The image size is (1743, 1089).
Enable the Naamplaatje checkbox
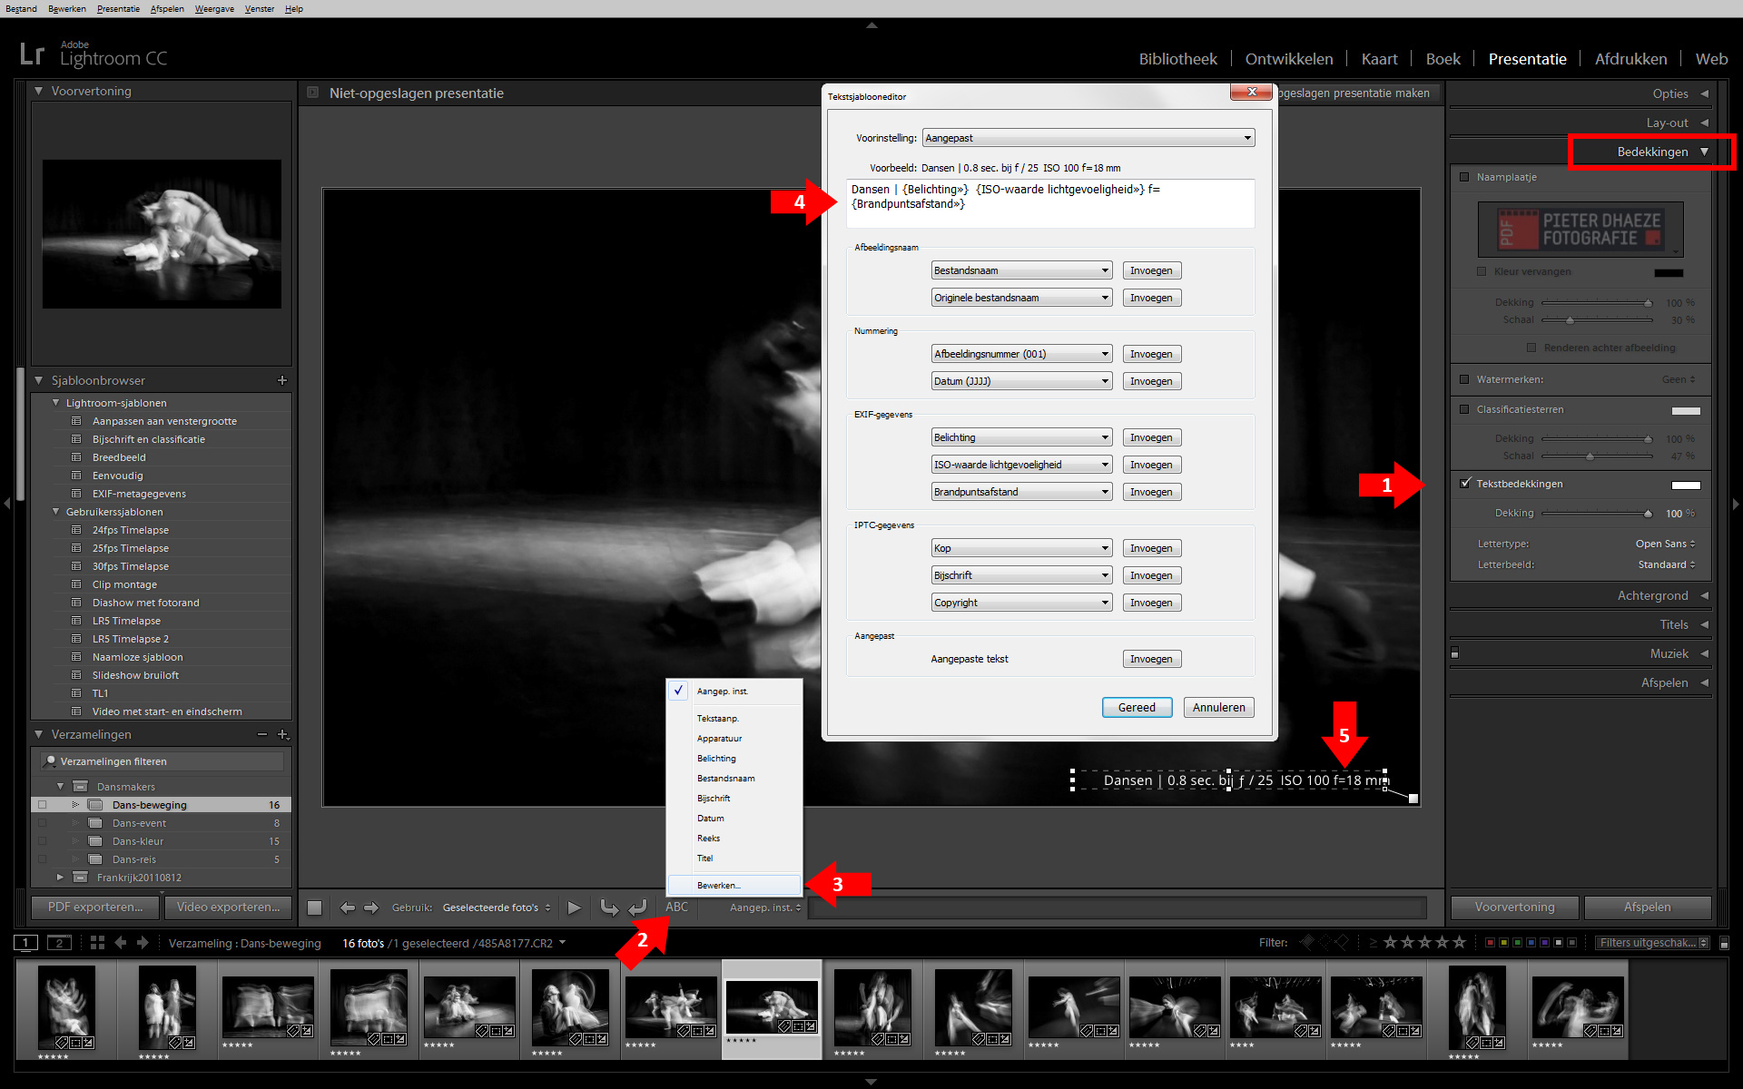(x=1463, y=177)
